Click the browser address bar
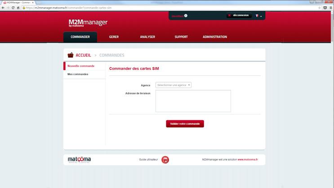 click(170, 8)
